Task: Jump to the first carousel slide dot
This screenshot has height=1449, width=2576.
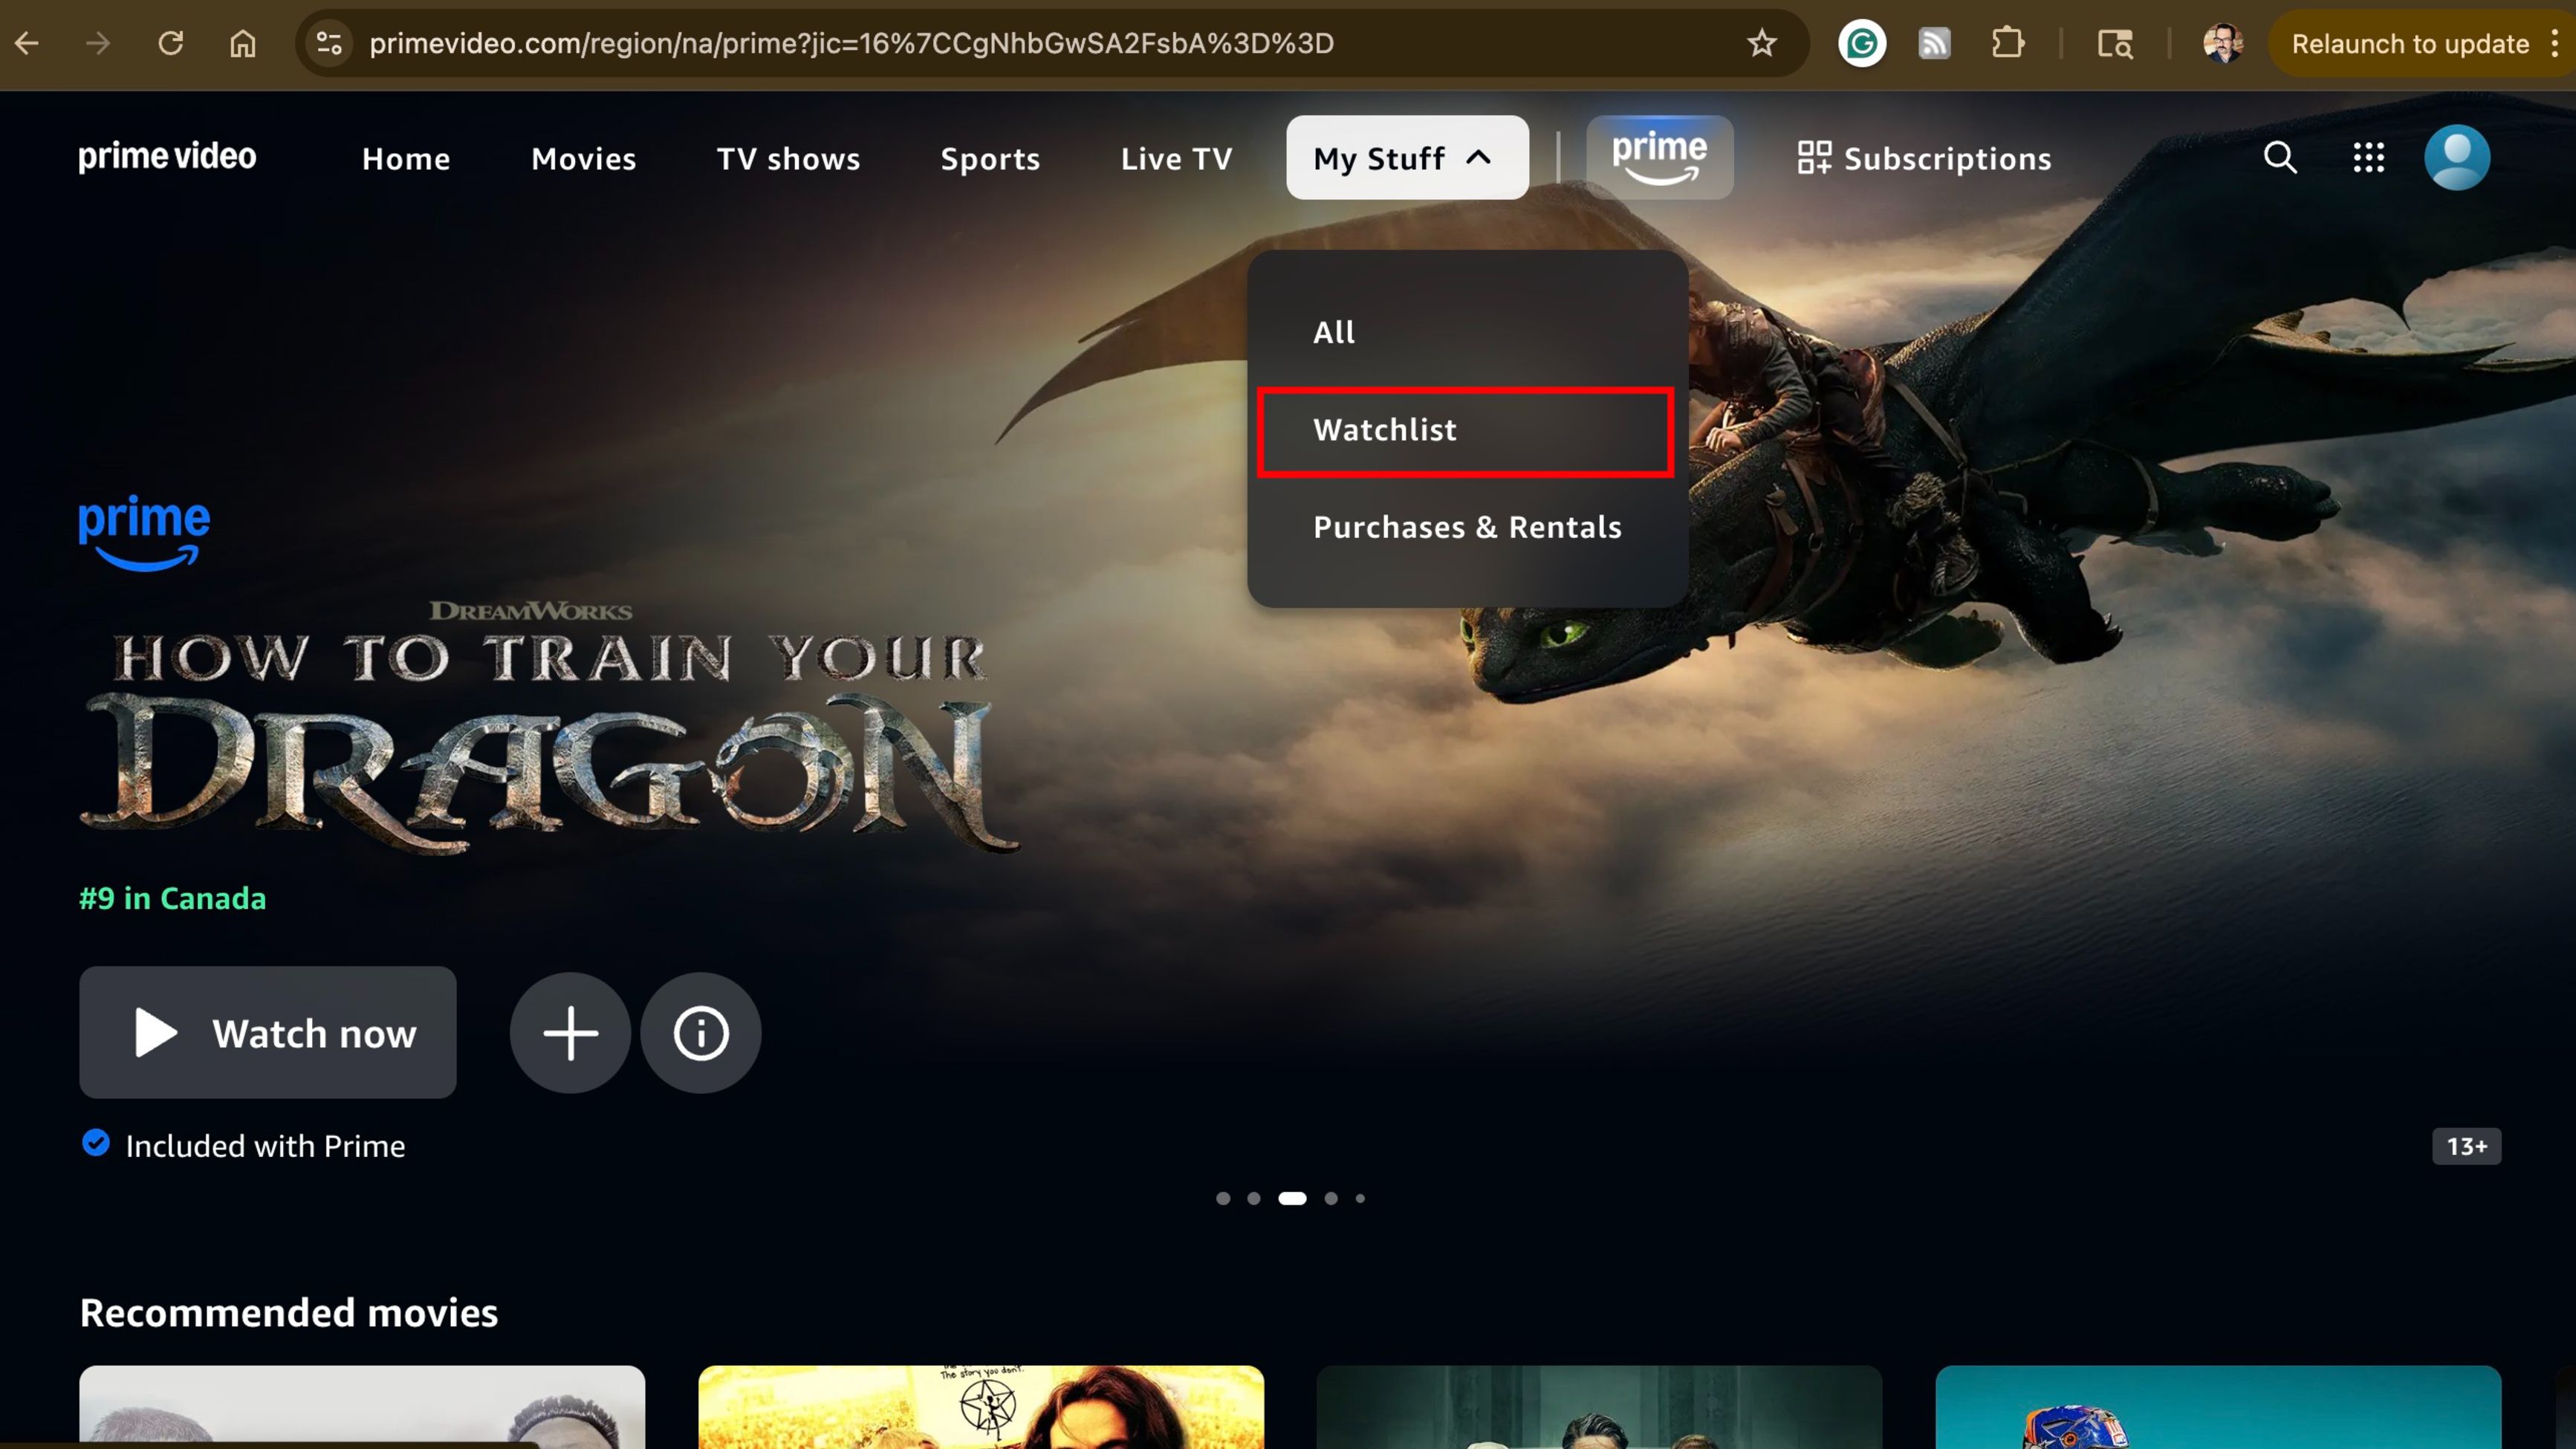Action: click(1223, 1198)
